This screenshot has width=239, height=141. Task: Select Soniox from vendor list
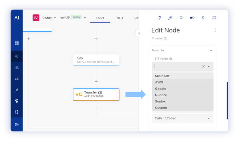click(183, 101)
